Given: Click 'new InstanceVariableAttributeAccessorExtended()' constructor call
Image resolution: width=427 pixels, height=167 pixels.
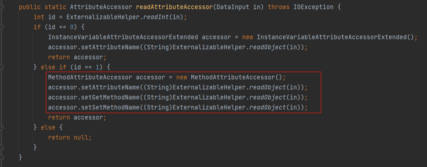Looking at the screenshot, I should tap(328, 37).
